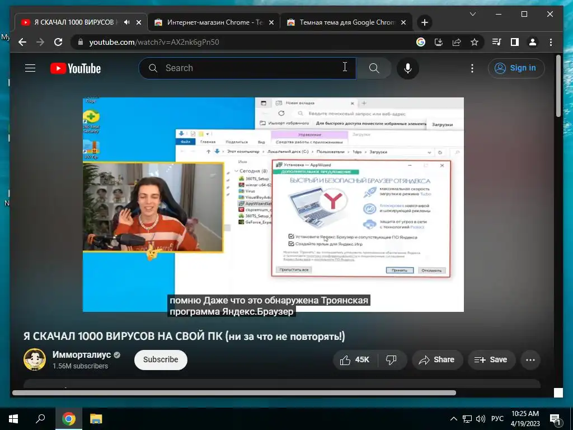
Task: Open more actions ellipsis under video
Action: 530,360
